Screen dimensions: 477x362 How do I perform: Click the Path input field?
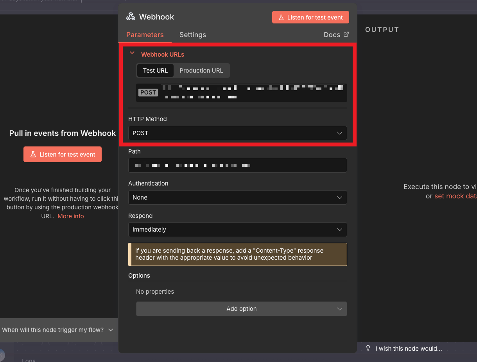click(x=238, y=165)
